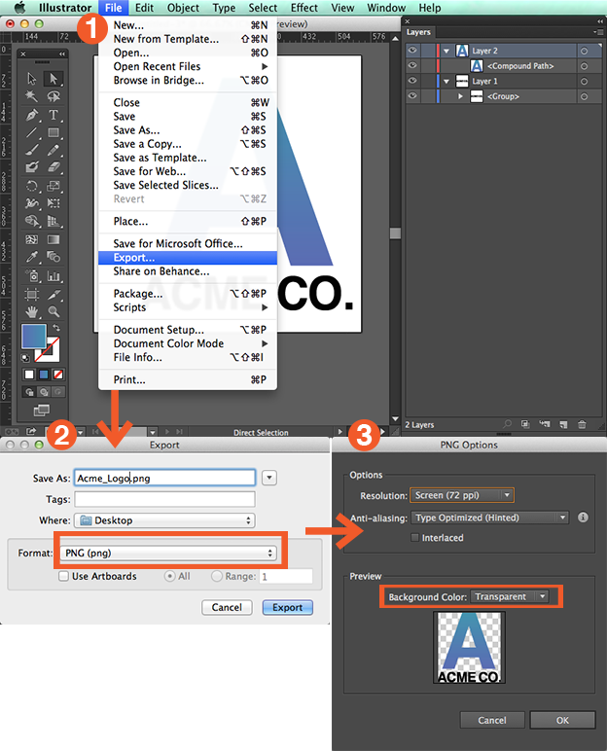Click Layer 2 target circle
Viewport: 607px width, 751px height.
click(584, 51)
